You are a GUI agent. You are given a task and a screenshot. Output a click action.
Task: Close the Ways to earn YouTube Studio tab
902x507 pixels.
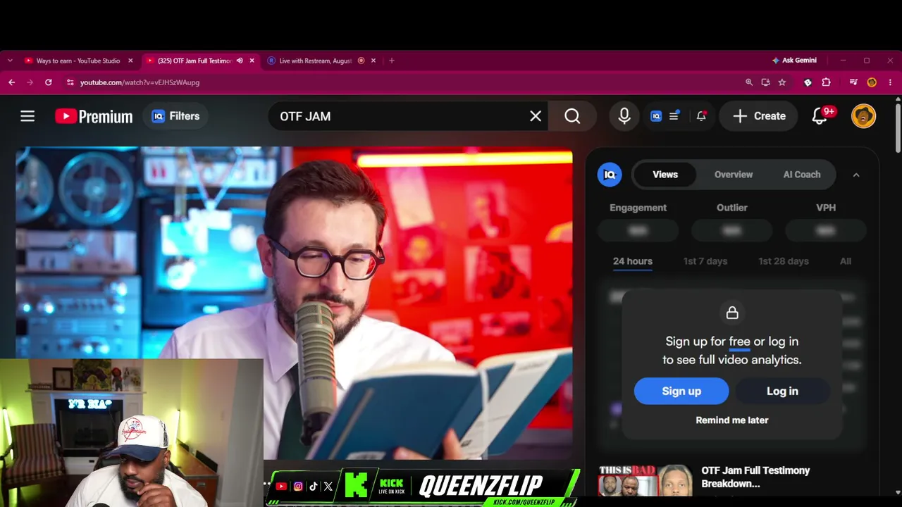(x=130, y=61)
